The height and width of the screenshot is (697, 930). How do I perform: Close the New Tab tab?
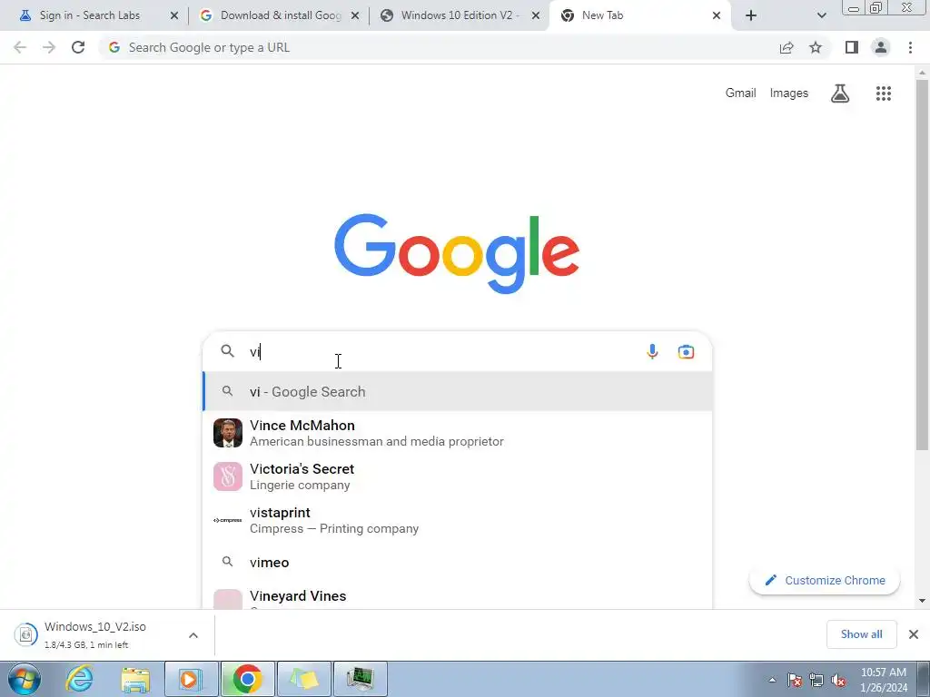click(717, 15)
